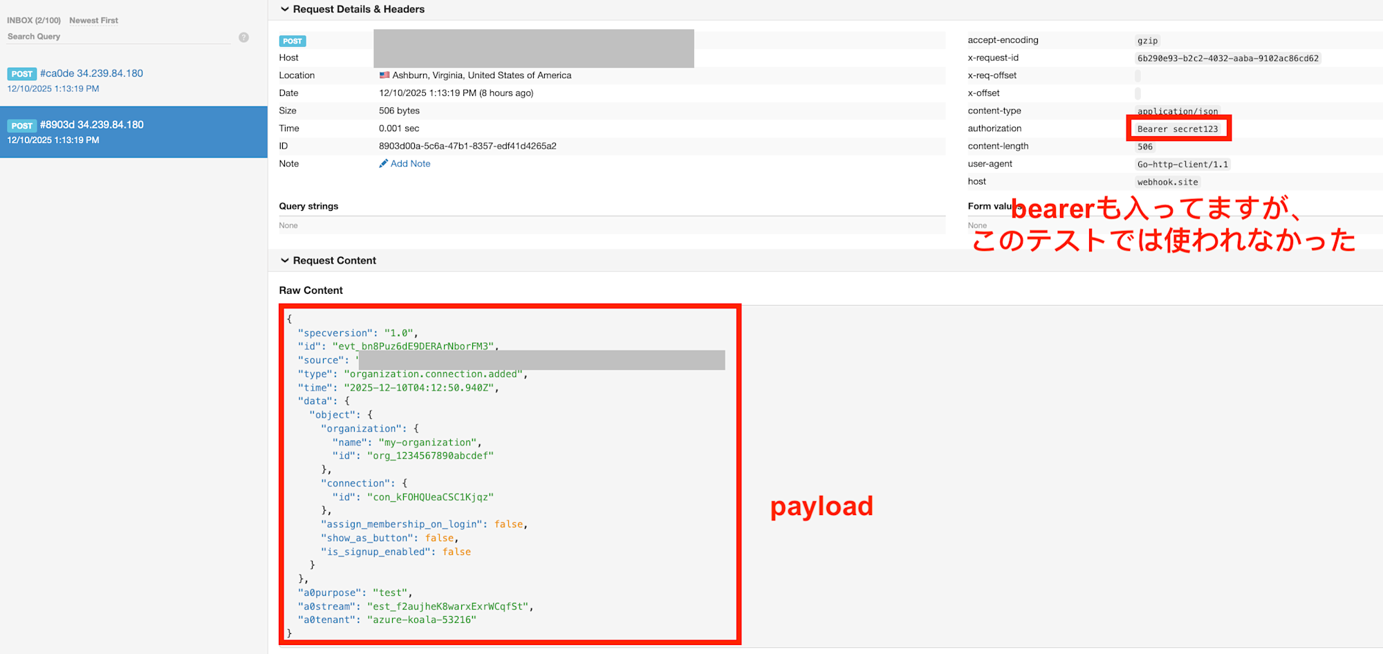Click the "evt_bn8Puz6dE9DERArNborFM3" id value
The image size is (1383, 654).
[x=413, y=346]
